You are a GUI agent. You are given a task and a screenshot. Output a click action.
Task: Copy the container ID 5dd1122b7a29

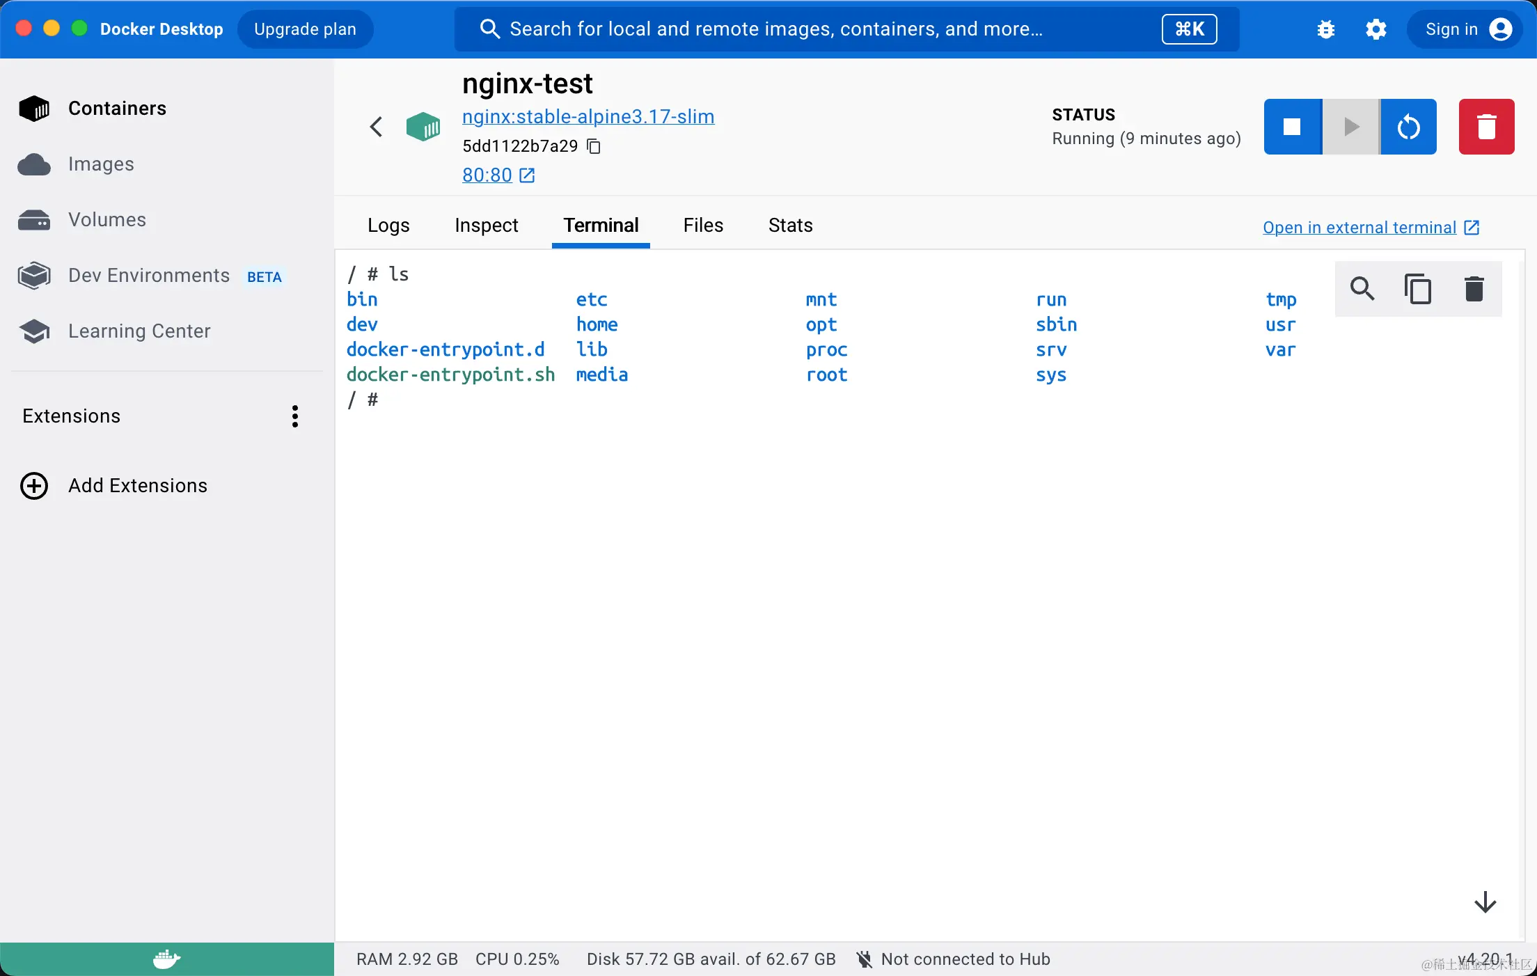point(594,146)
